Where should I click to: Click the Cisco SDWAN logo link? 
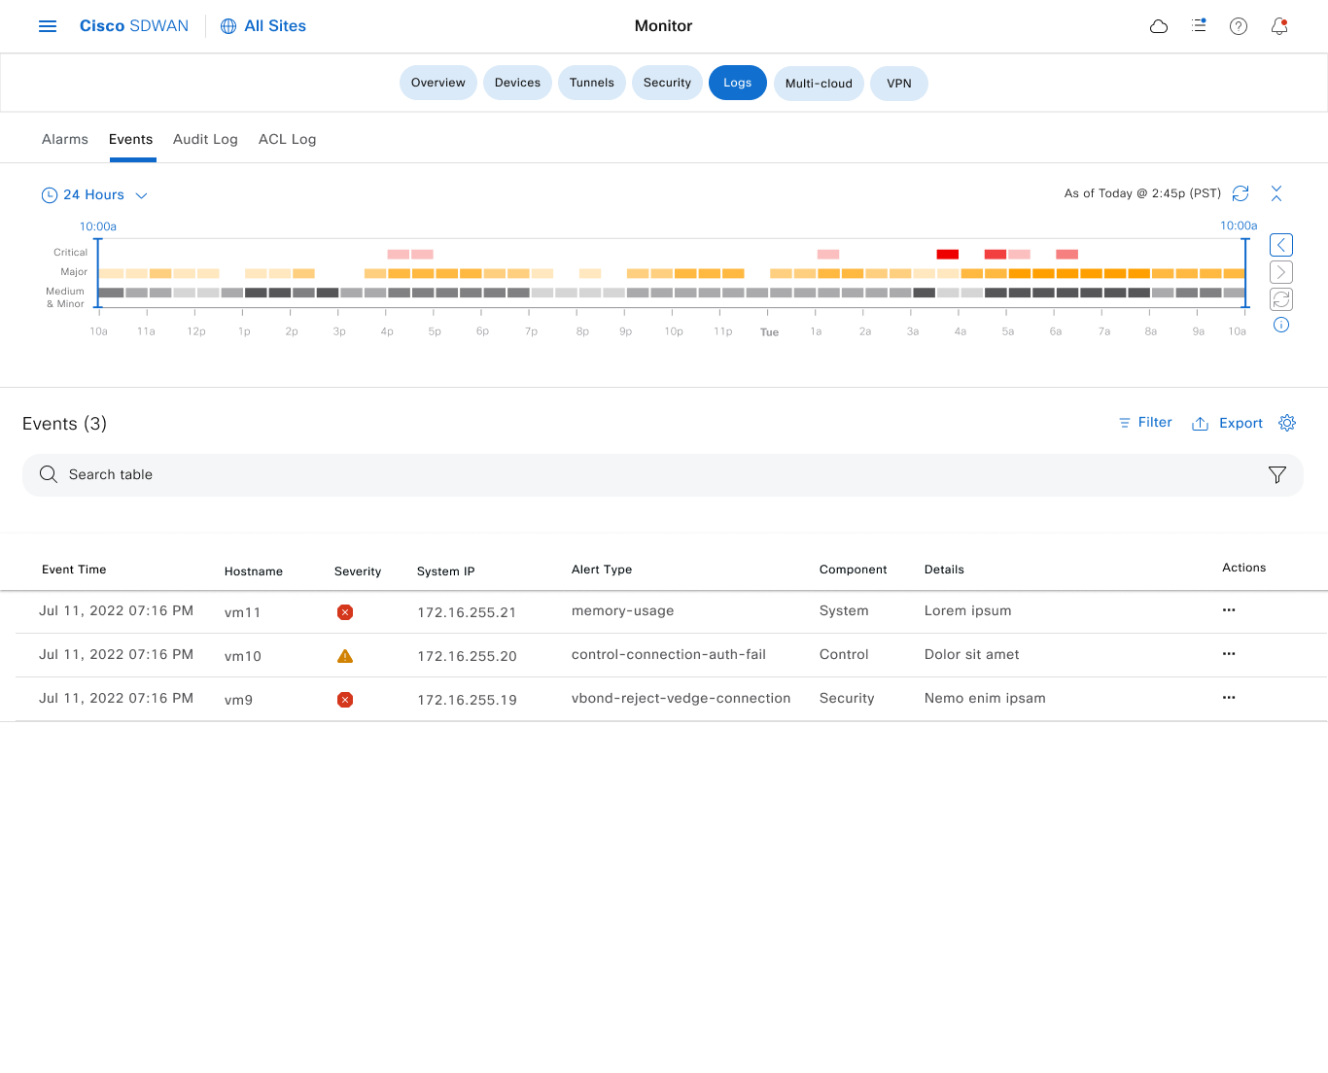tap(134, 26)
